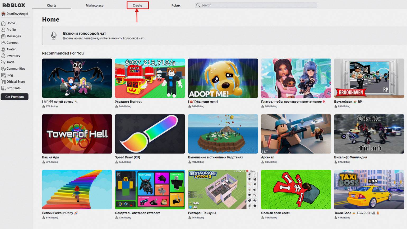Open the Adopt Me game thumbnail
This screenshot has width=407, height=229.
click(x=223, y=78)
